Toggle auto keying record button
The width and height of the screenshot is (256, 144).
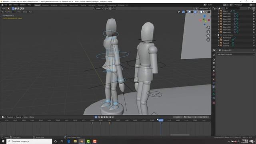(96, 117)
